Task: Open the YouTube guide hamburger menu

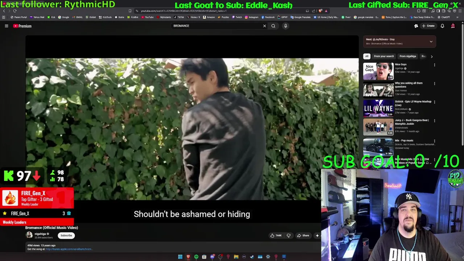Action: coord(7,26)
